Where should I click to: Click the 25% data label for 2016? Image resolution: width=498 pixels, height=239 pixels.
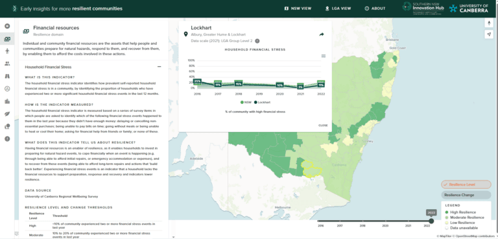point(197,81)
